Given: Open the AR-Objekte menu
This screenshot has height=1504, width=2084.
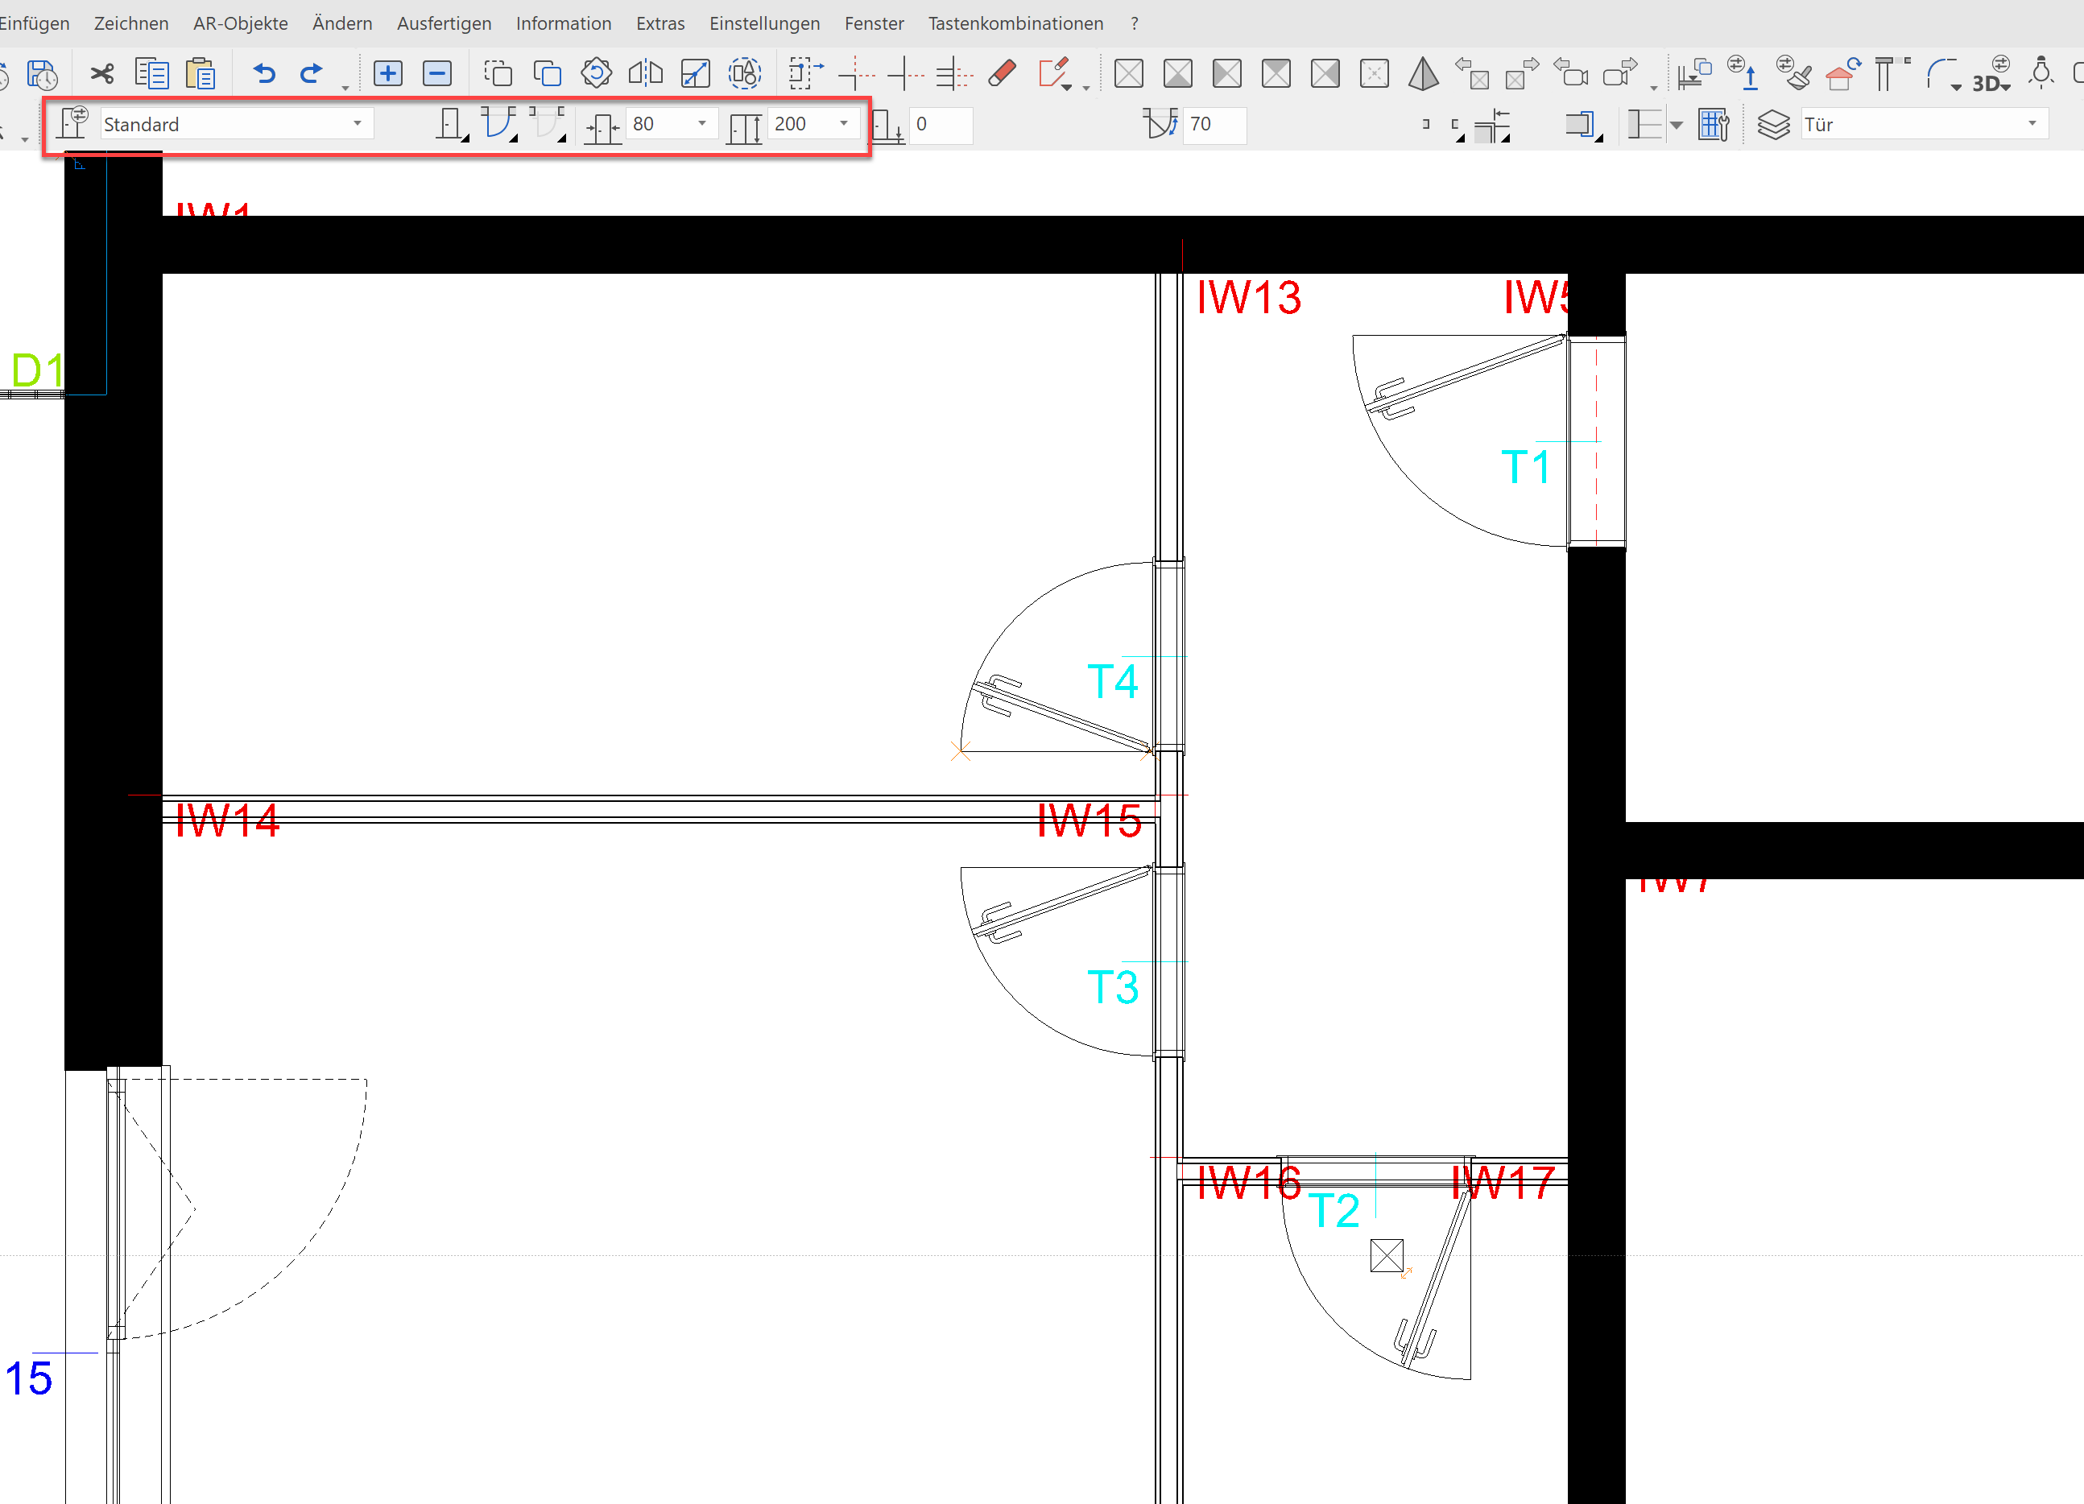Looking at the screenshot, I should [241, 23].
